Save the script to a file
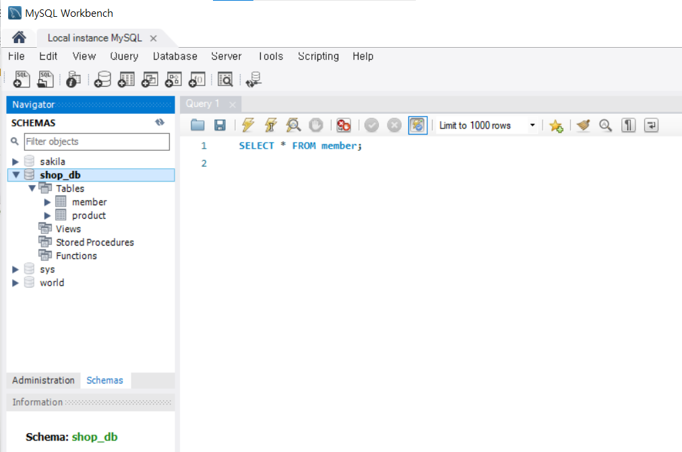Image resolution: width=682 pixels, height=452 pixels. point(220,126)
